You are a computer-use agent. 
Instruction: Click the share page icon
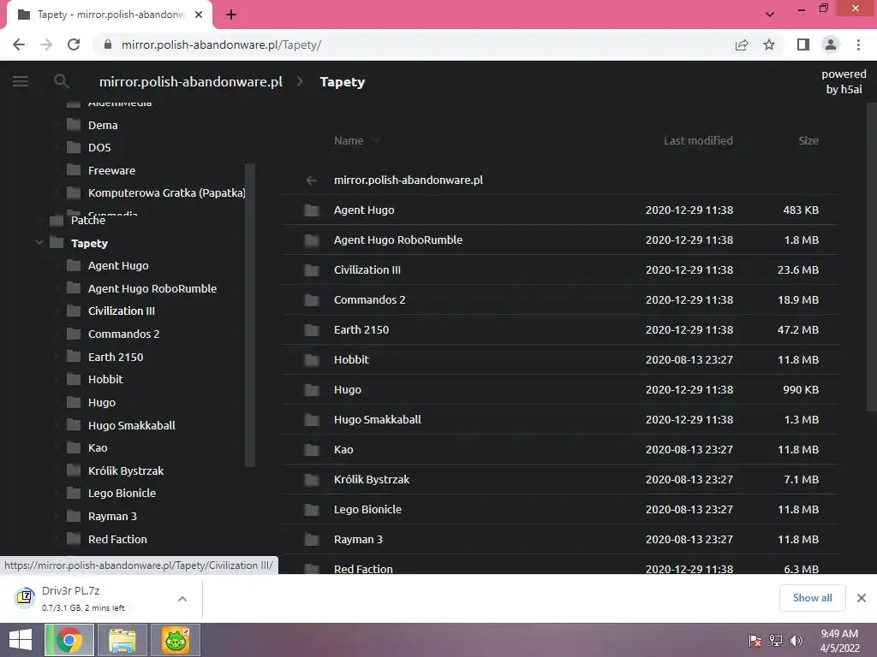742,44
